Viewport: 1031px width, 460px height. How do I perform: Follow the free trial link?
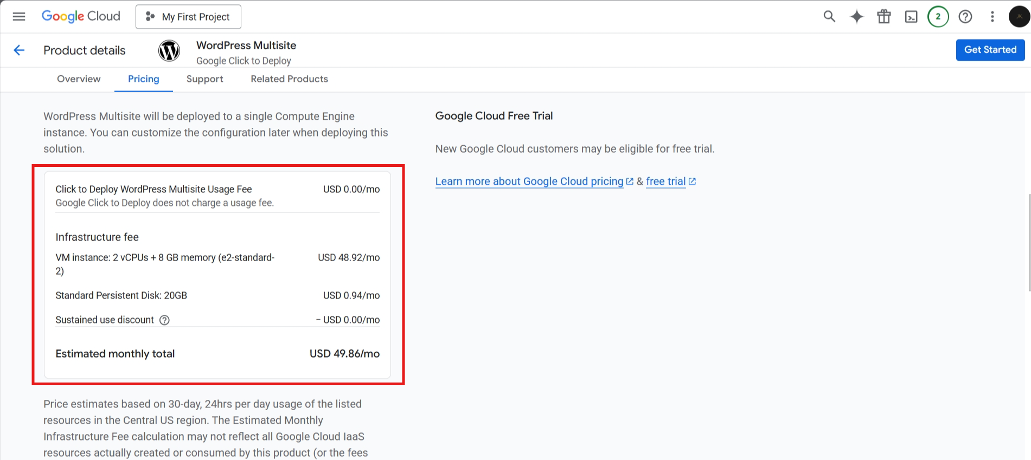click(666, 182)
